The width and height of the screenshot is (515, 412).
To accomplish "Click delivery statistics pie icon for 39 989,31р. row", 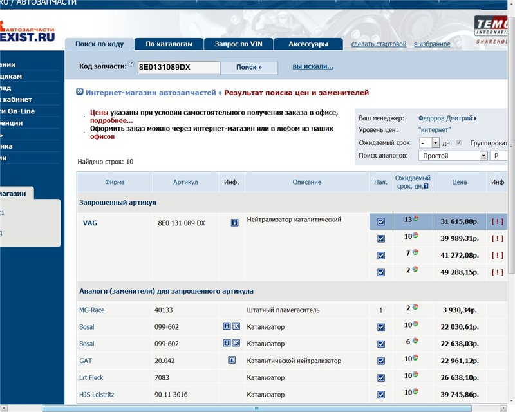I will coord(415,235).
